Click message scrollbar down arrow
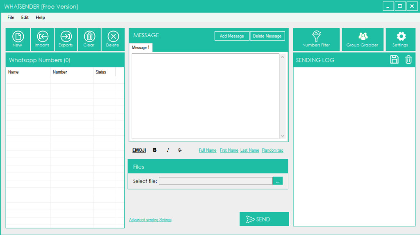Viewport: 420px width, 235px height. tap(283, 136)
